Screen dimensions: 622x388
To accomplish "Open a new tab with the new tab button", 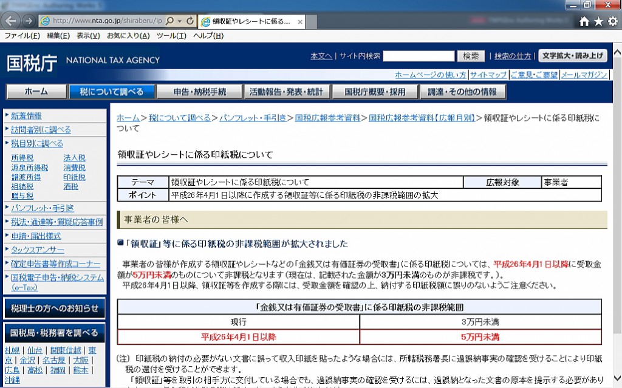I will pyautogui.click(x=311, y=20).
